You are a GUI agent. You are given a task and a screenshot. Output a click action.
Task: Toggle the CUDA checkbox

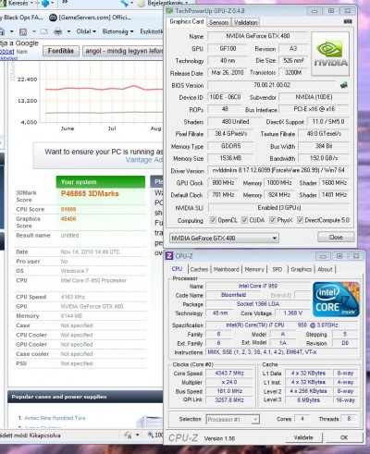point(244,220)
